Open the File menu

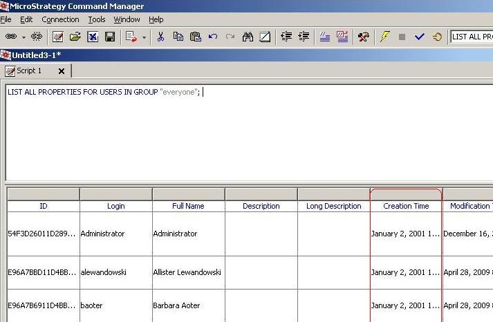tap(6, 19)
